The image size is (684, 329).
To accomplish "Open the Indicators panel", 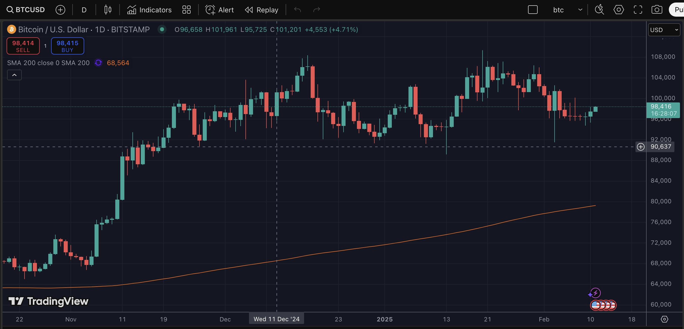I will [149, 10].
